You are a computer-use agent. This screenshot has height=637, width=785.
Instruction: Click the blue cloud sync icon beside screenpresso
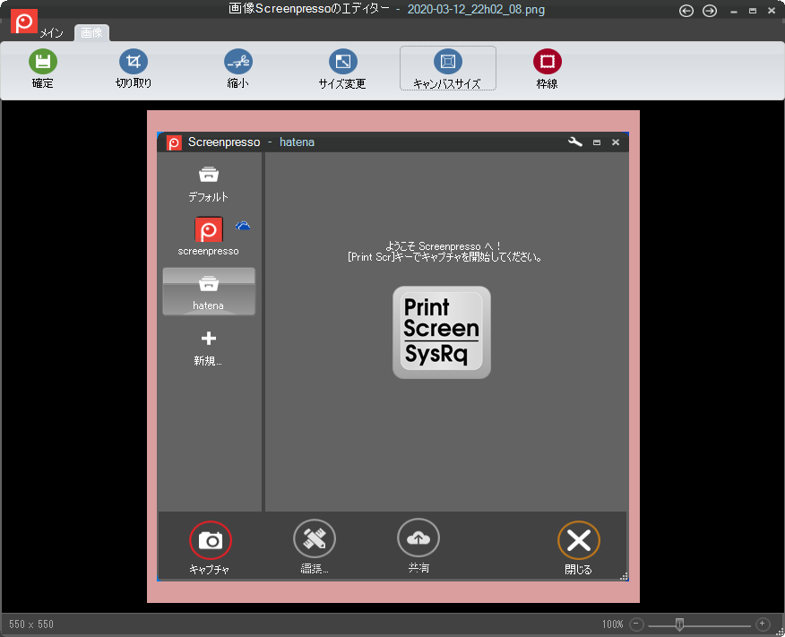(243, 226)
